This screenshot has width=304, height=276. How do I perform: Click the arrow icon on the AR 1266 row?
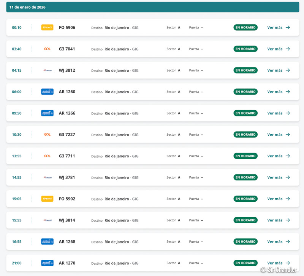click(288, 113)
